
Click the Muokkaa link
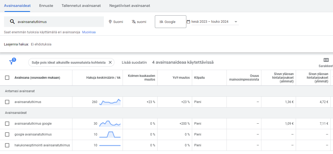(89, 32)
